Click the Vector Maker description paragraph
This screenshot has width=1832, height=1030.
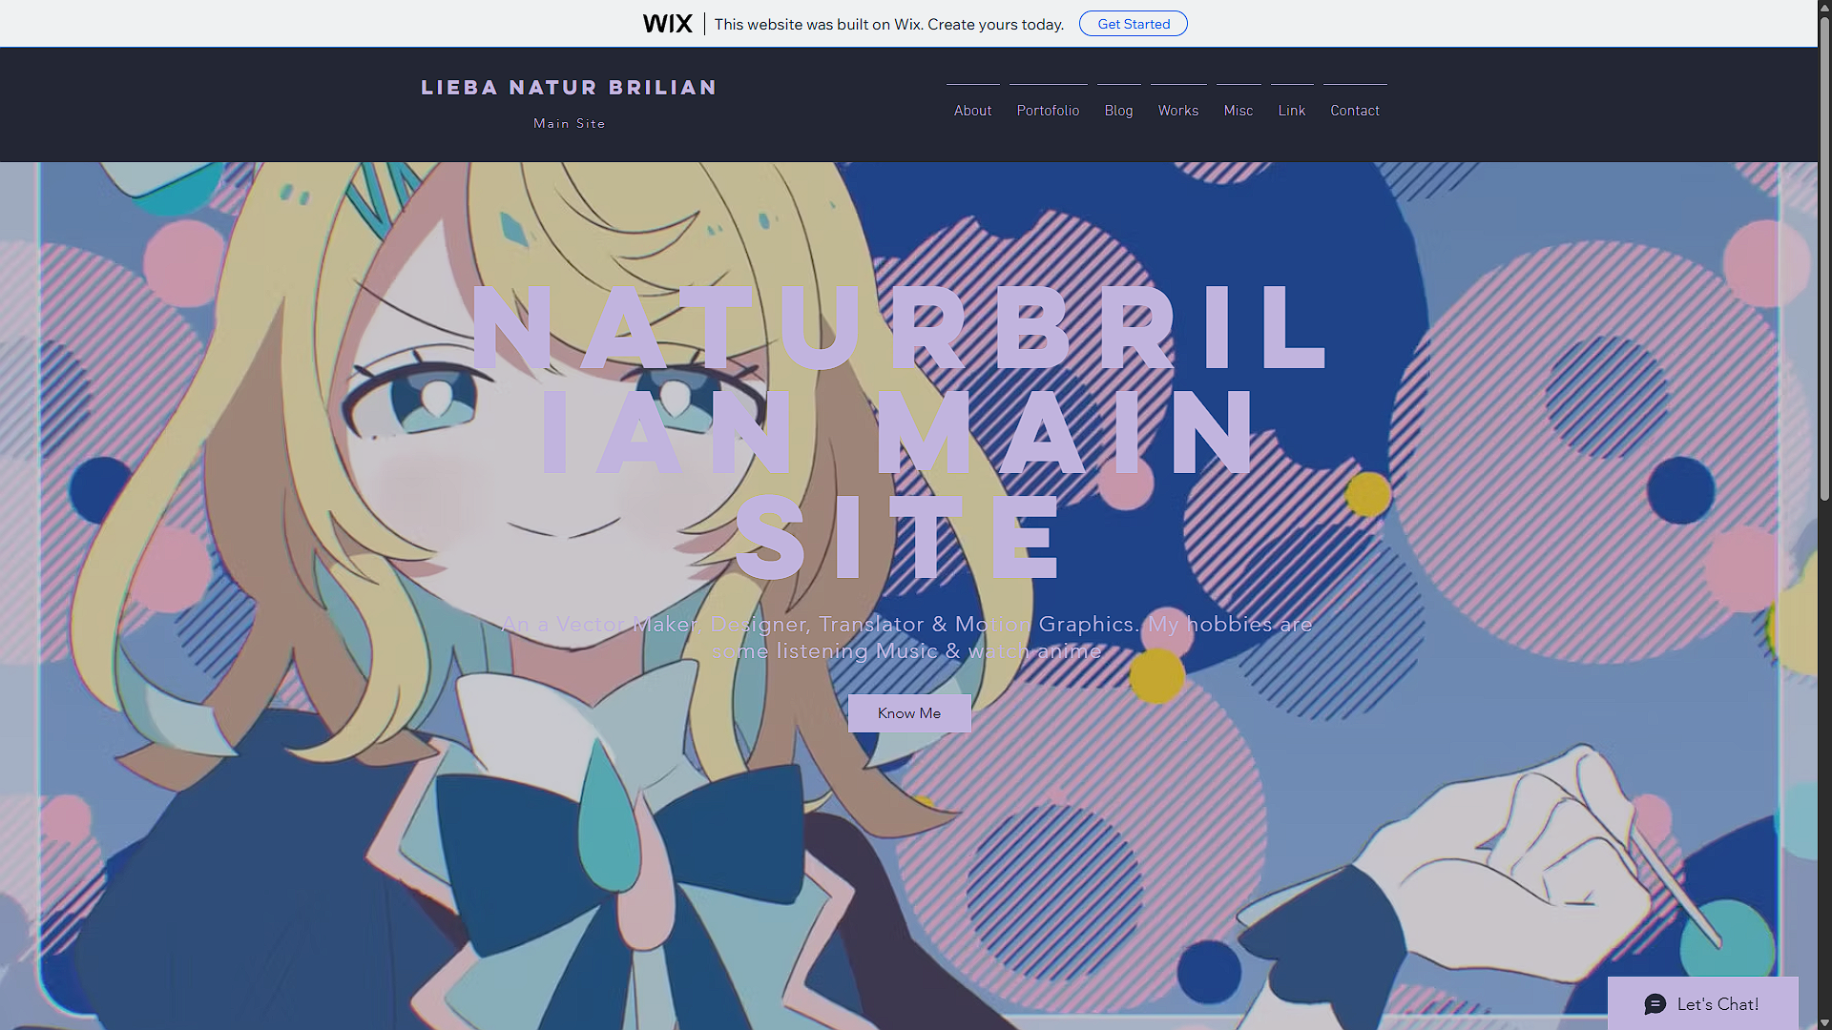906,637
